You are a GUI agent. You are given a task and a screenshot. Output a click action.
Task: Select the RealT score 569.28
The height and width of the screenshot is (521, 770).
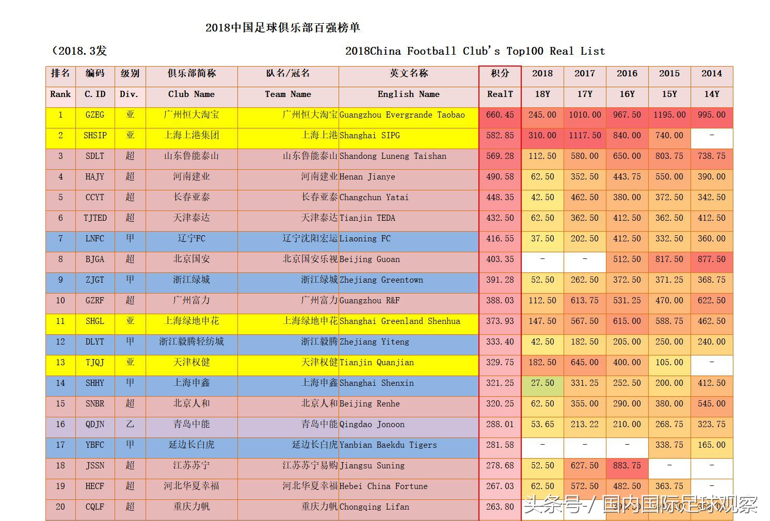tap(500, 156)
